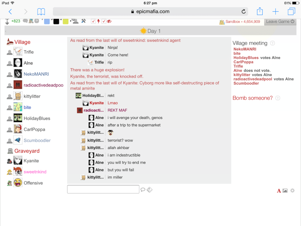Click the help icon beside Village meeting
The width and height of the screenshot is (301, 226).
272,43
